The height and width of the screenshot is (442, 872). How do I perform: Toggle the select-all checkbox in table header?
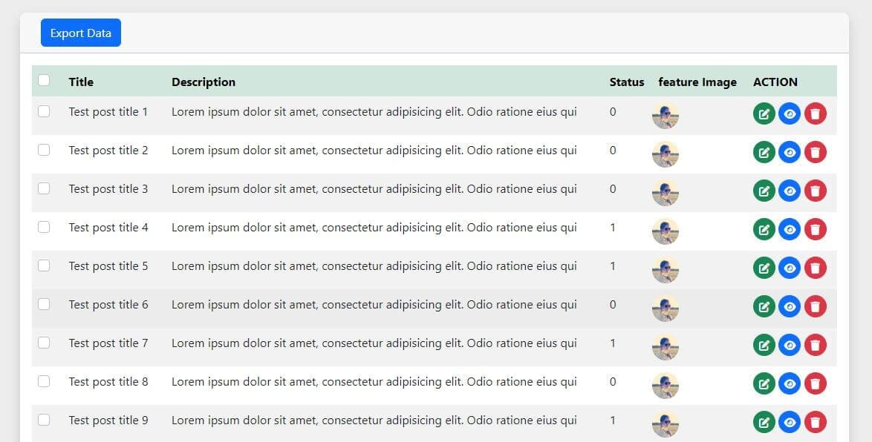pos(44,80)
